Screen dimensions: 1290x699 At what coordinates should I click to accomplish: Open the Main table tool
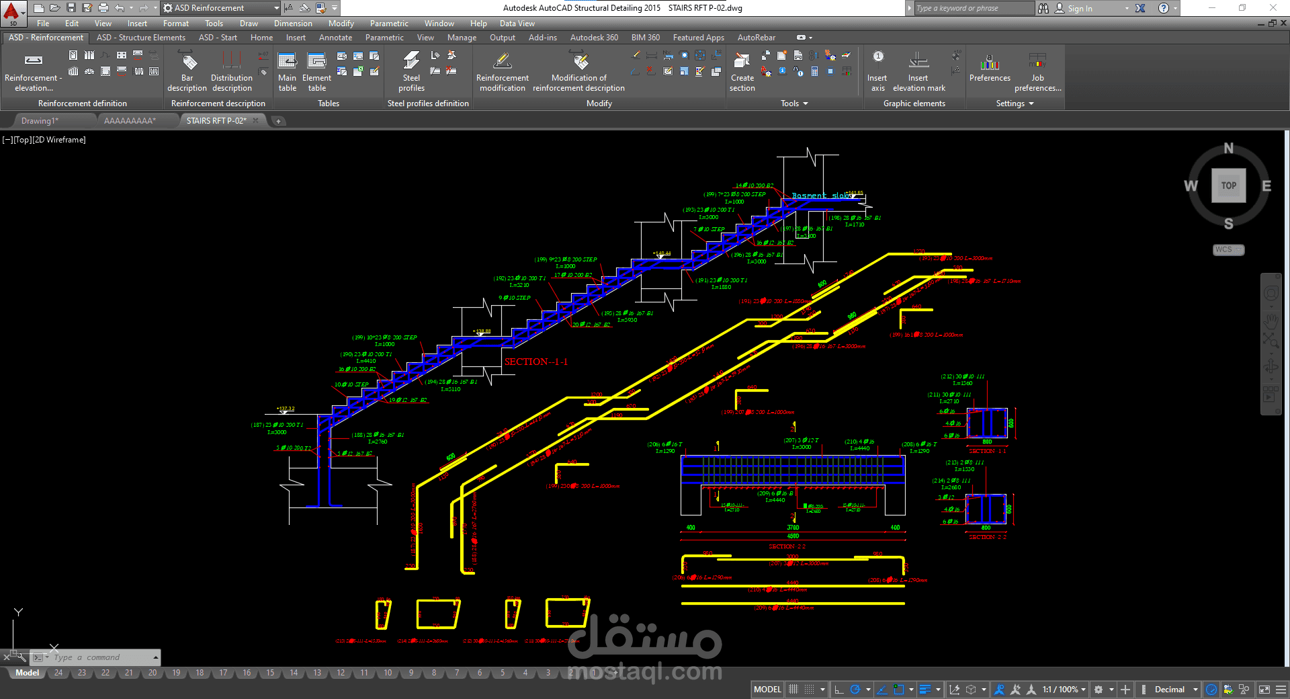[x=287, y=71]
